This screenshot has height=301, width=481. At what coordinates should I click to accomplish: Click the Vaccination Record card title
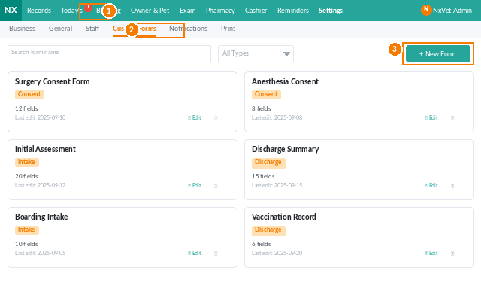[284, 217]
